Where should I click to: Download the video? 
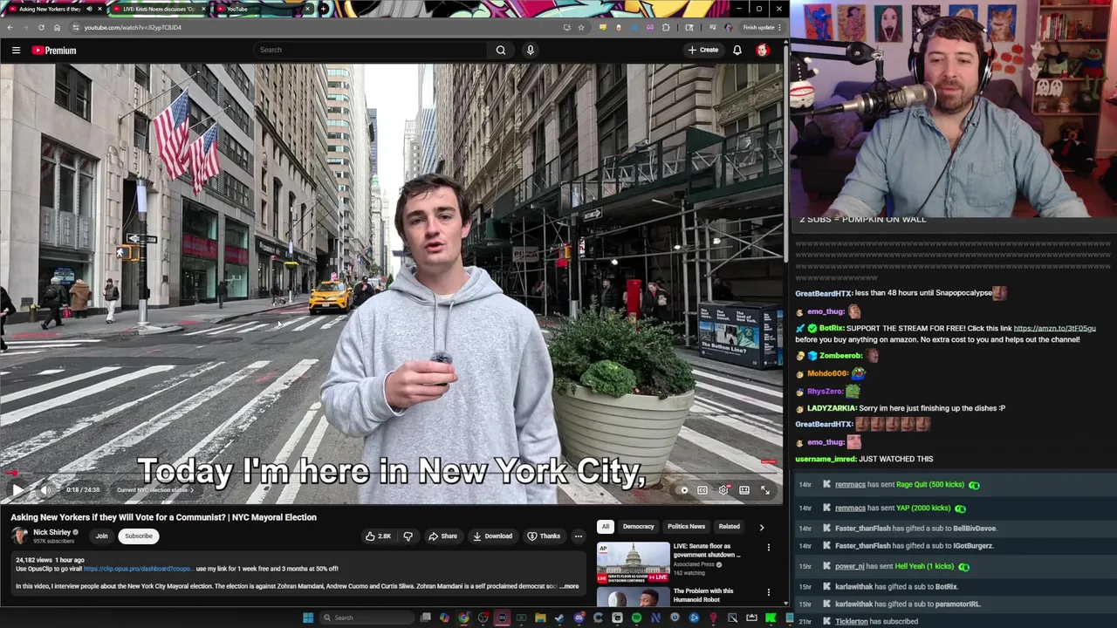tap(492, 536)
